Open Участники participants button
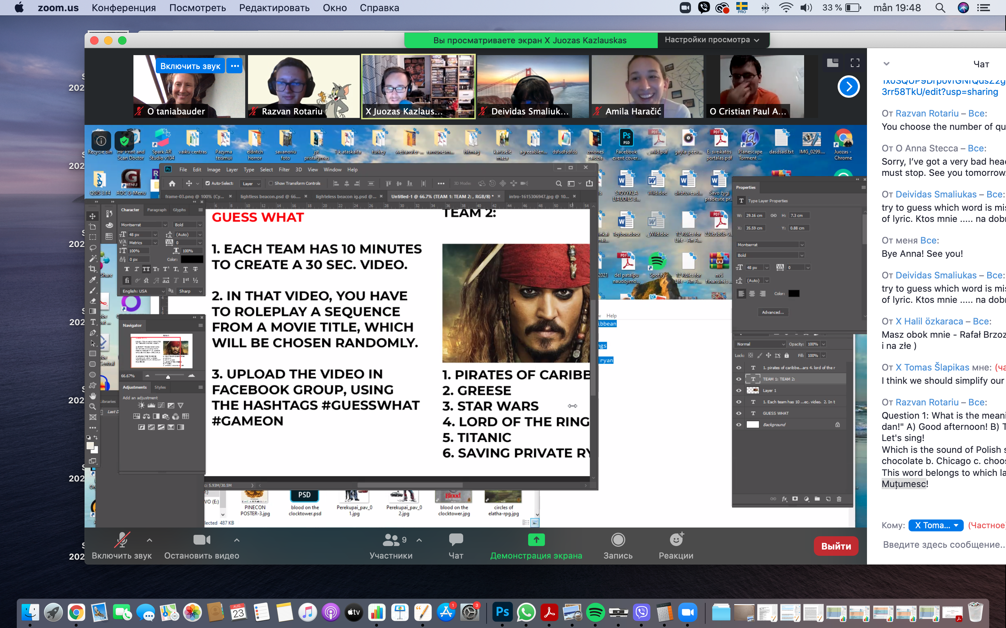Viewport: 1006px width, 628px height. point(392,546)
